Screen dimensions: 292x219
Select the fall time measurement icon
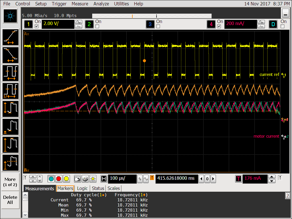pyautogui.click(x=11, y=55)
